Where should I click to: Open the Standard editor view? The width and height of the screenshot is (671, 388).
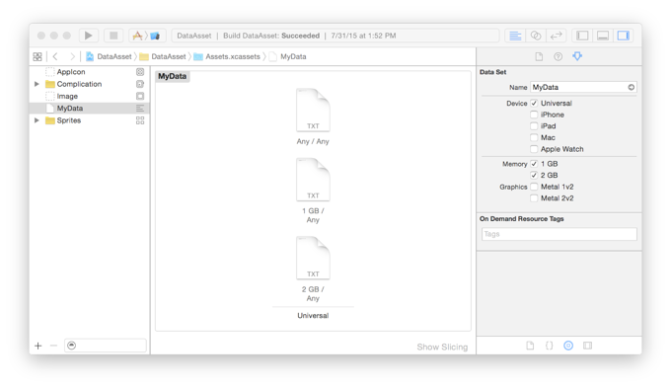[515, 36]
